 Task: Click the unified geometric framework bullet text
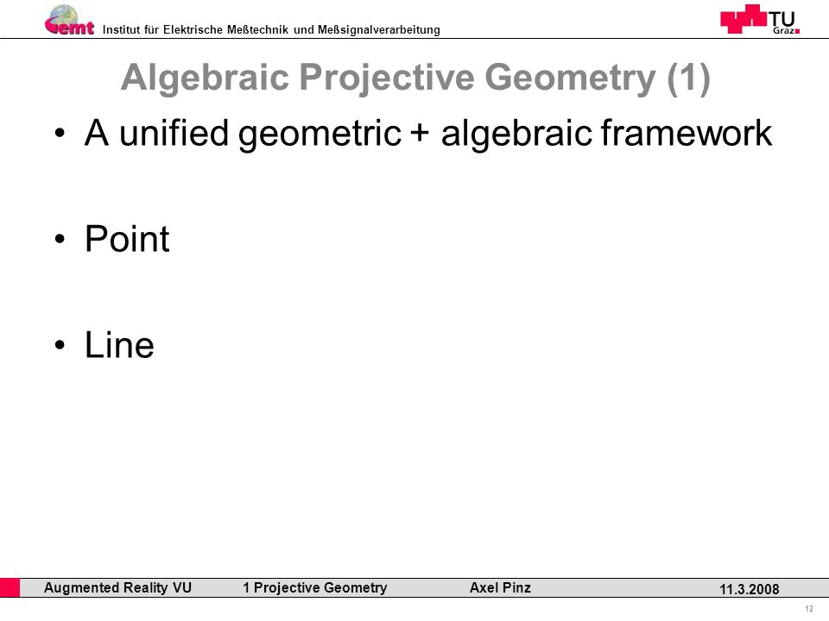tap(428, 133)
